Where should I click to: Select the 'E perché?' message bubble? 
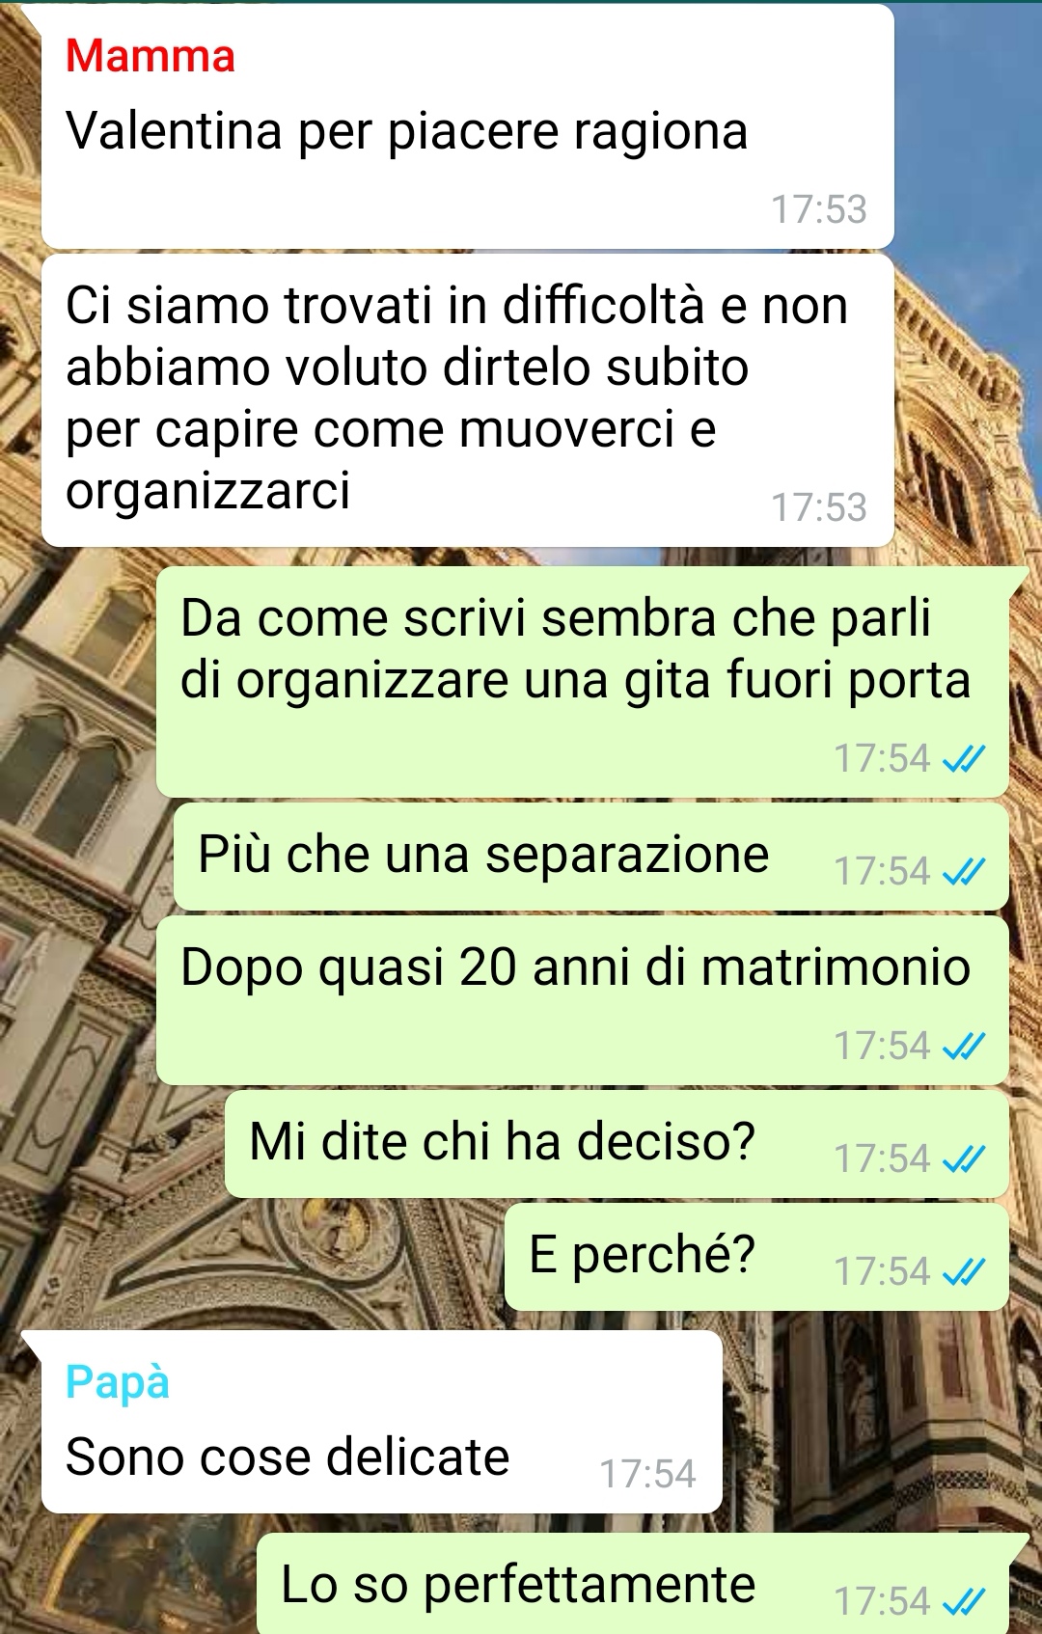pos(757,1257)
